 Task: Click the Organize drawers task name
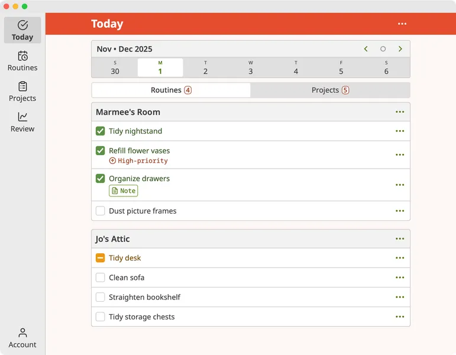tap(140, 178)
